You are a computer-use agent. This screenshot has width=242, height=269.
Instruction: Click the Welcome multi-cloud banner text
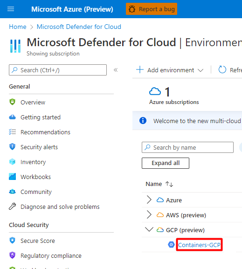(197, 121)
